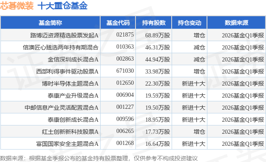Select the 68.89万股 holding cell
This screenshot has width=266, height=162.
[158, 35]
